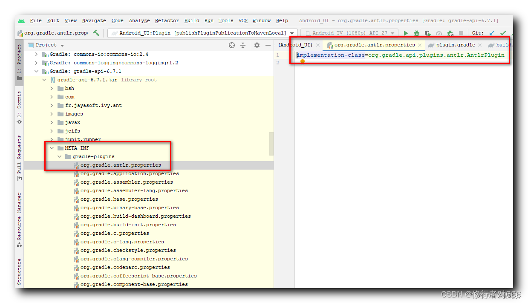Expand the javax folder node
Screen dimensions: 528x303
pyautogui.click(x=52, y=122)
